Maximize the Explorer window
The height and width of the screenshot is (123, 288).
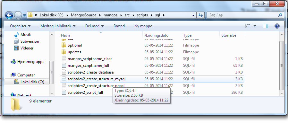pyautogui.click(x=265, y=4)
